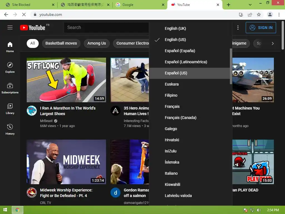285x214 pixels.
Task: Click the volume icon in system tray
Action: 259,210
